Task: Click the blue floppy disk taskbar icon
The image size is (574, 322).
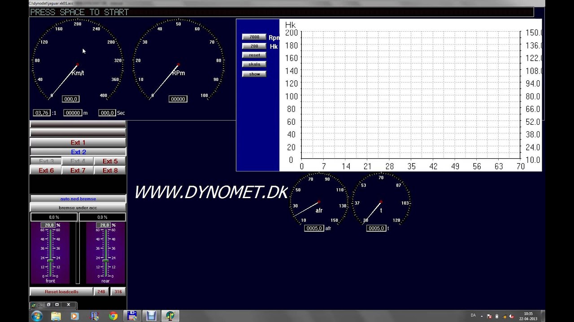Action: click(132, 316)
